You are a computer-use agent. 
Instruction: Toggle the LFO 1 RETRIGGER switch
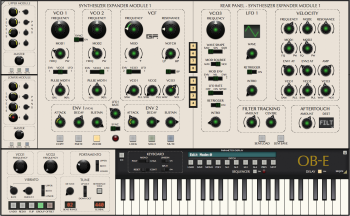click(252, 72)
